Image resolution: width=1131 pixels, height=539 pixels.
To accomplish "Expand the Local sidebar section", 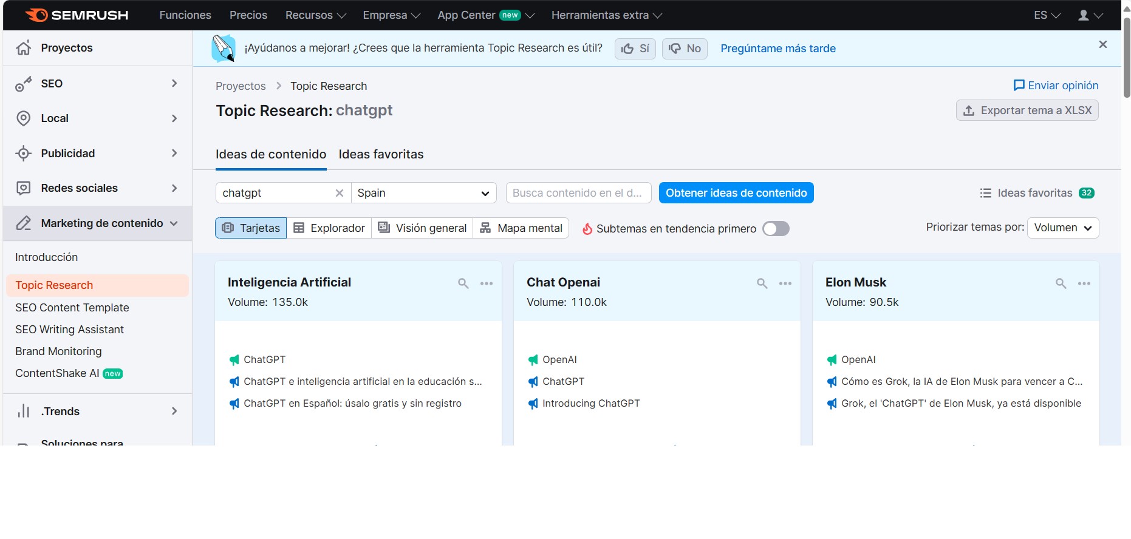I will click(x=174, y=118).
